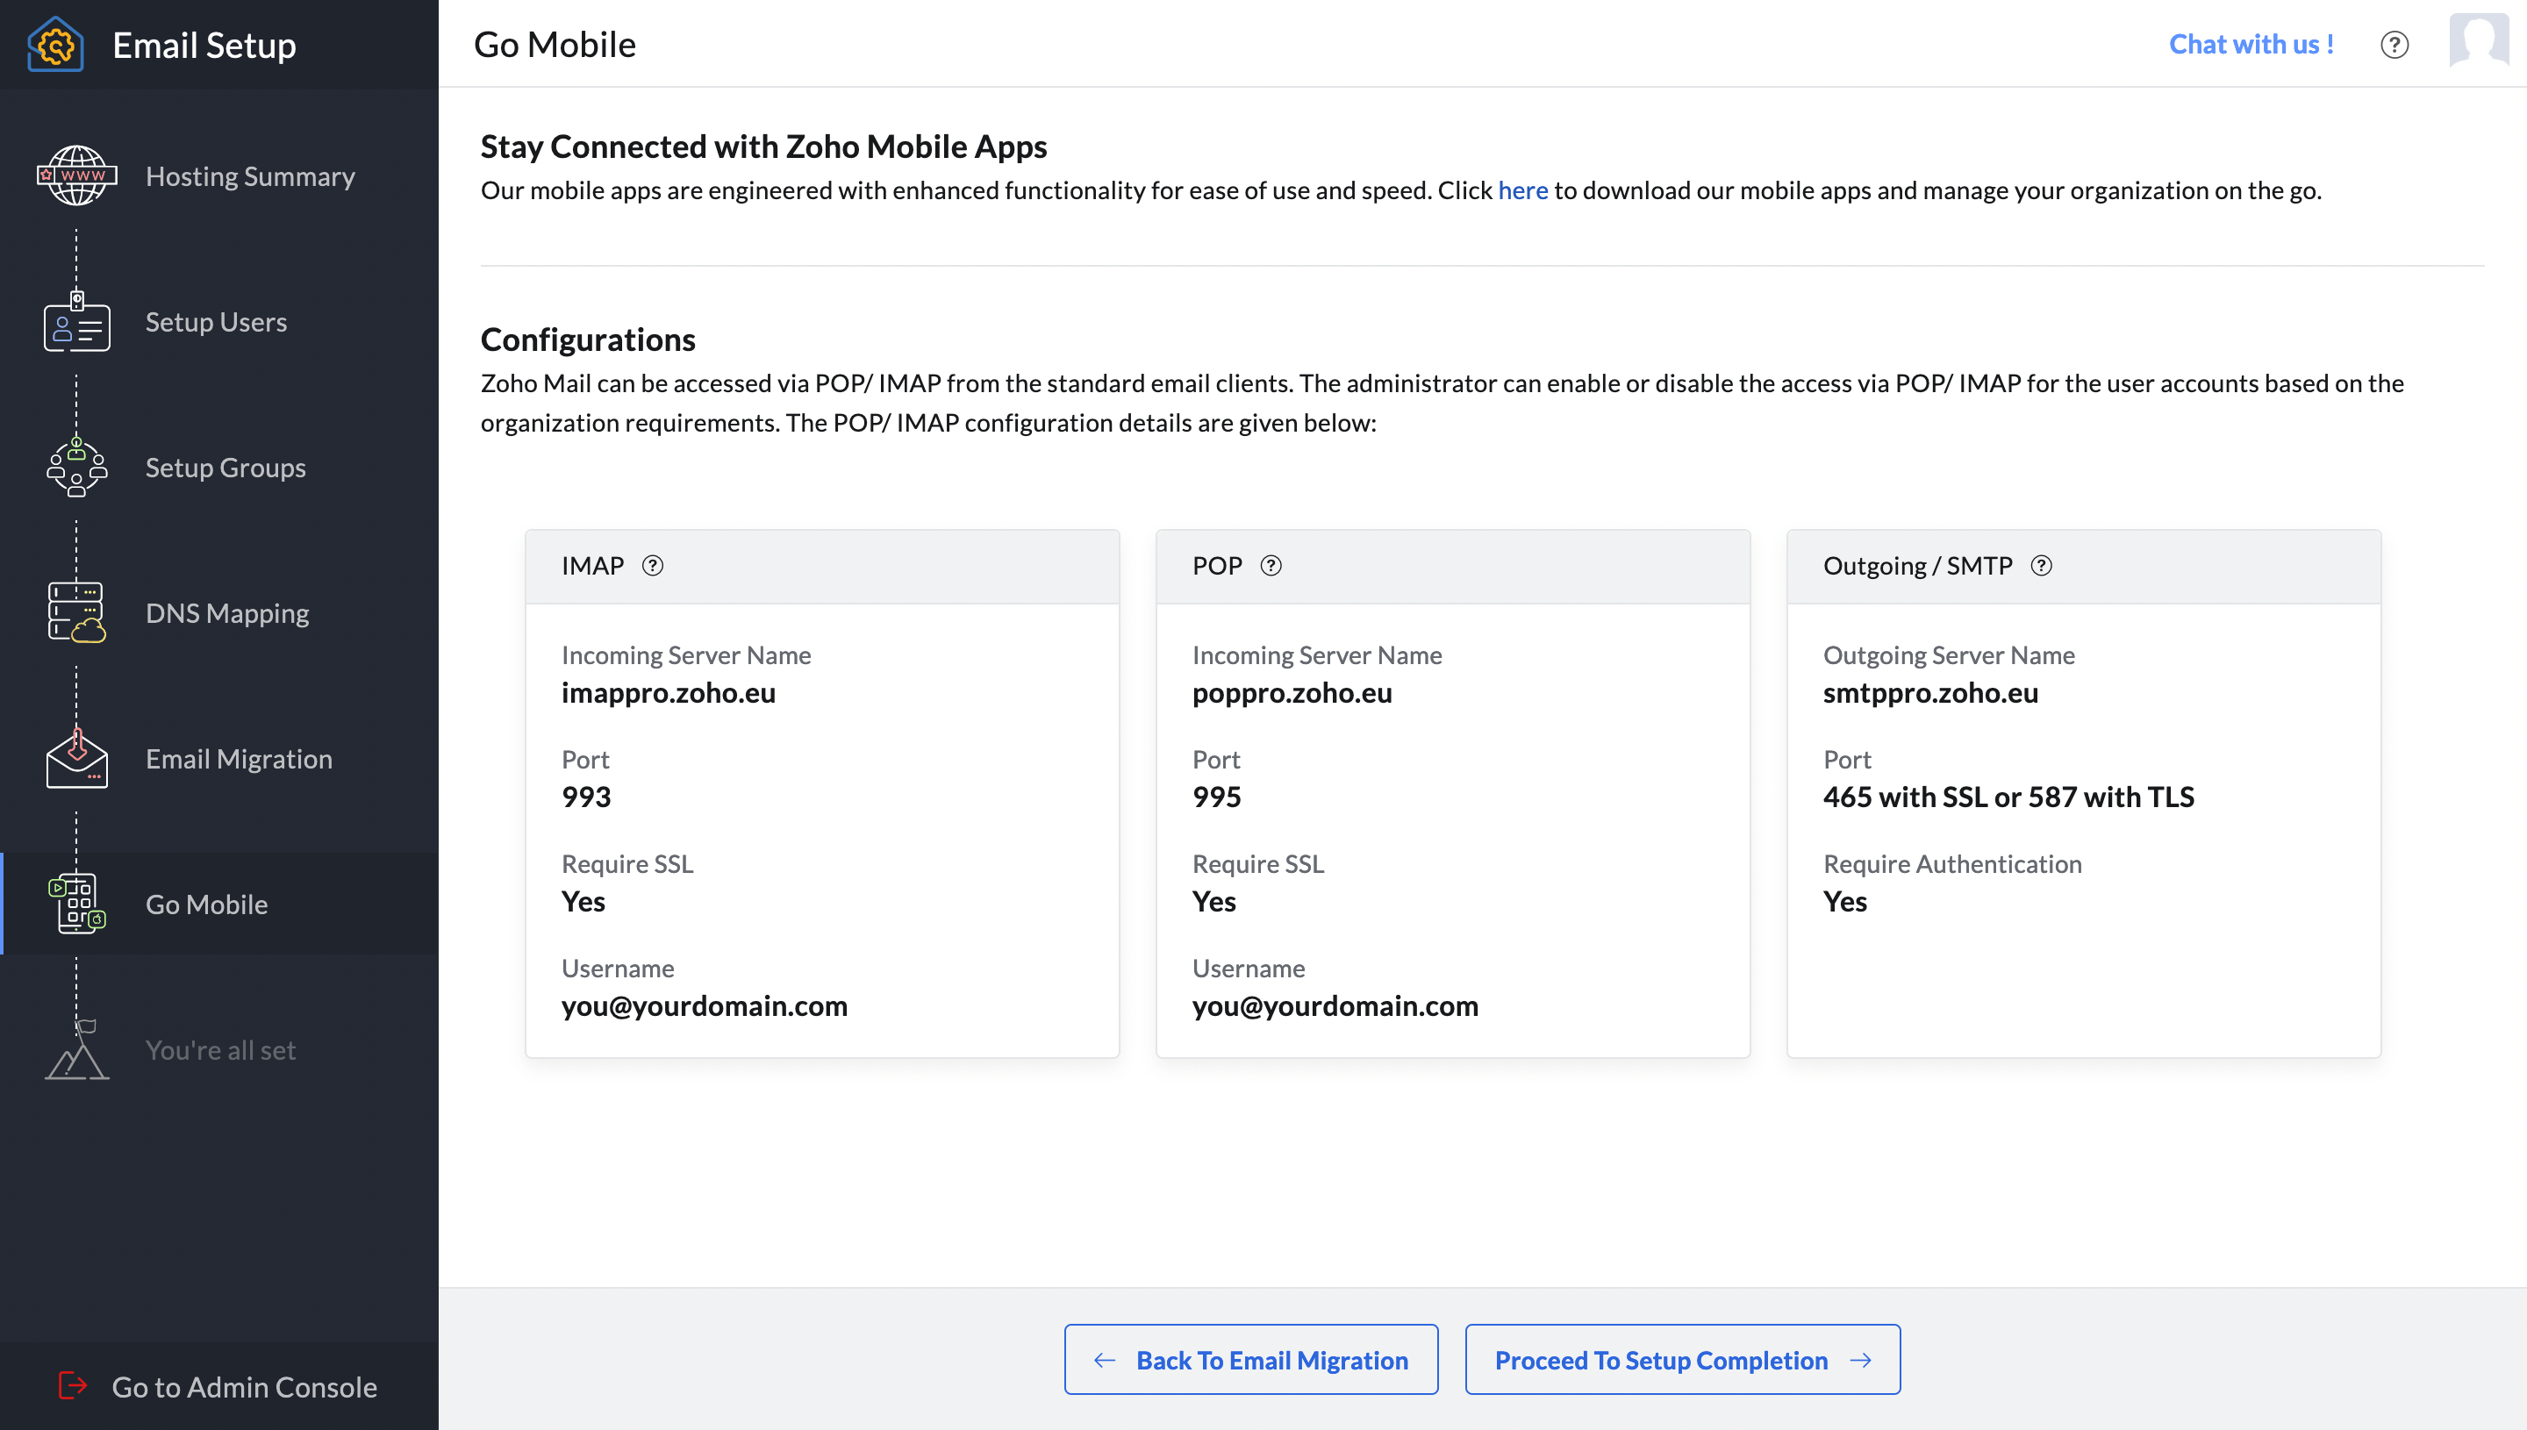This screenshot has height=1430, width=2527.
Task: Click Require Authentication Yes value in SMTP card
Action: click(1844, 901)
